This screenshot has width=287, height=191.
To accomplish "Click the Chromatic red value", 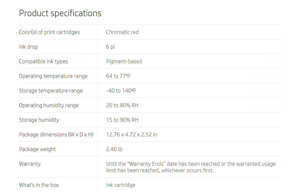I will [x=122, y=32].
